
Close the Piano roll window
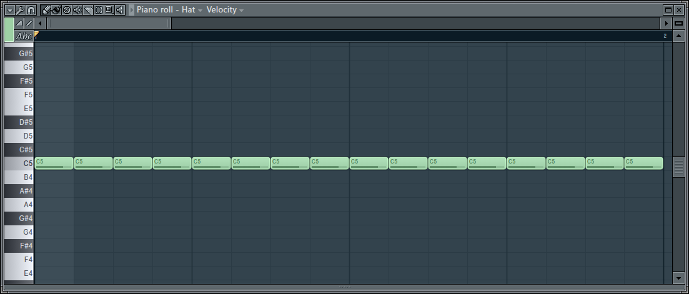(679, 9)
